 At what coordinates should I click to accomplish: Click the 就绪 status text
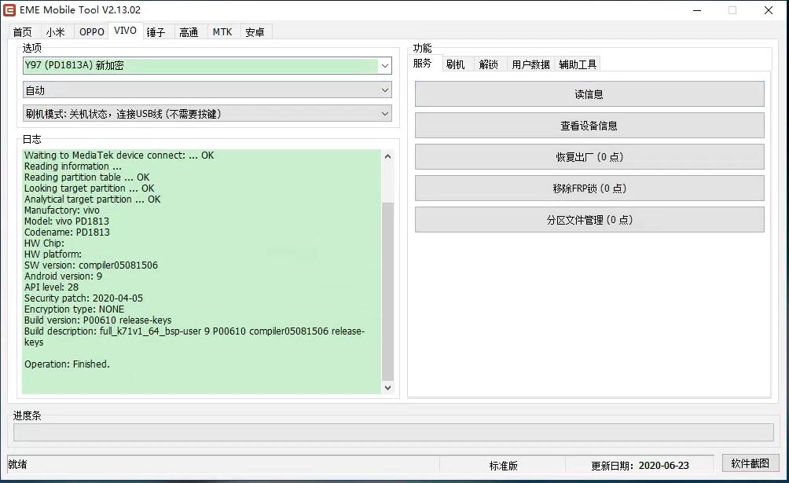coord(17,464)
